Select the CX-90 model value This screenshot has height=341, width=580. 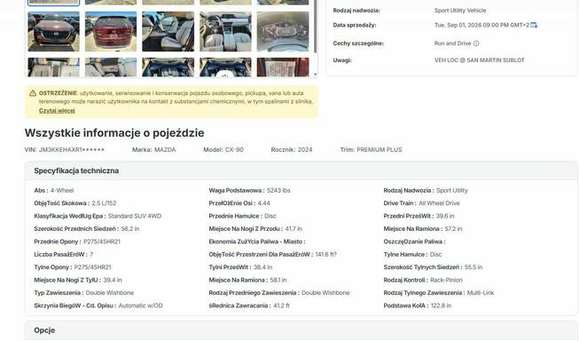coord(234,150)
